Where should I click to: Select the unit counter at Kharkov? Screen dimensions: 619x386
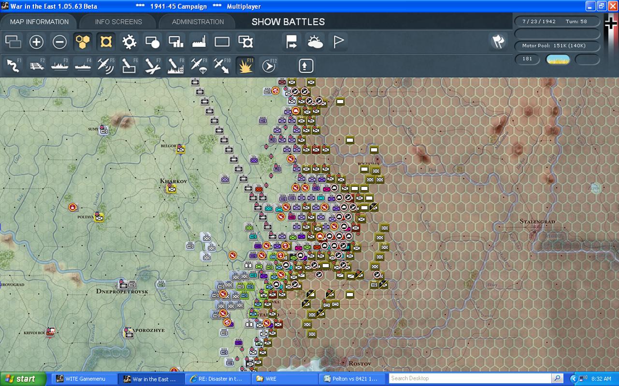172,189
